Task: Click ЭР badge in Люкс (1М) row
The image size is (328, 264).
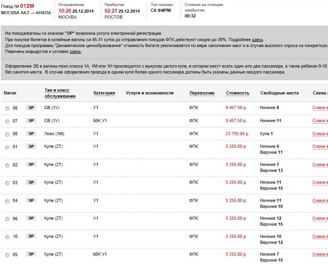Action: [31, 134]
